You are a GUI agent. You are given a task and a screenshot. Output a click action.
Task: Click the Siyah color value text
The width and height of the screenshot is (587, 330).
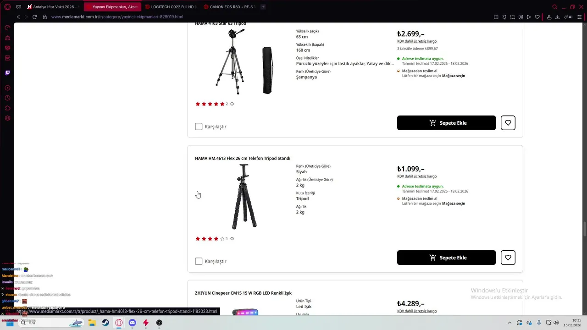click(301, 172)
